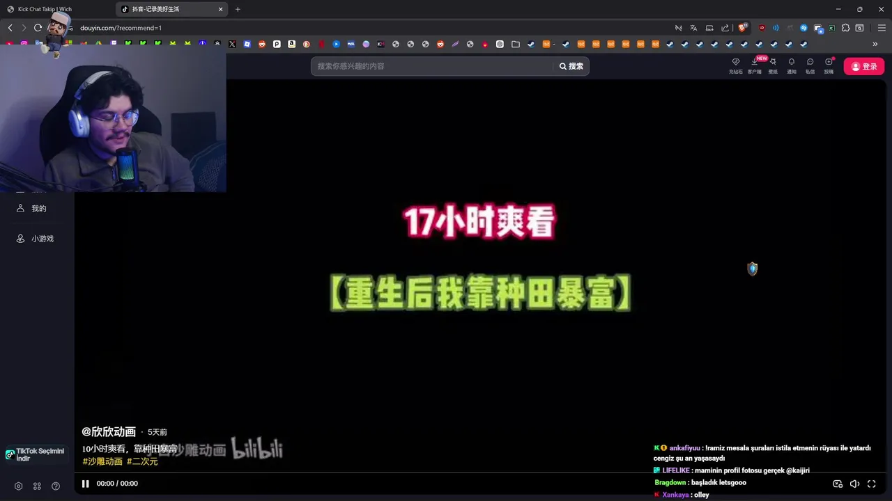Open the @欣欣动画 author profile link
Viewport: 892px width, 501px height.
point(109,432)
